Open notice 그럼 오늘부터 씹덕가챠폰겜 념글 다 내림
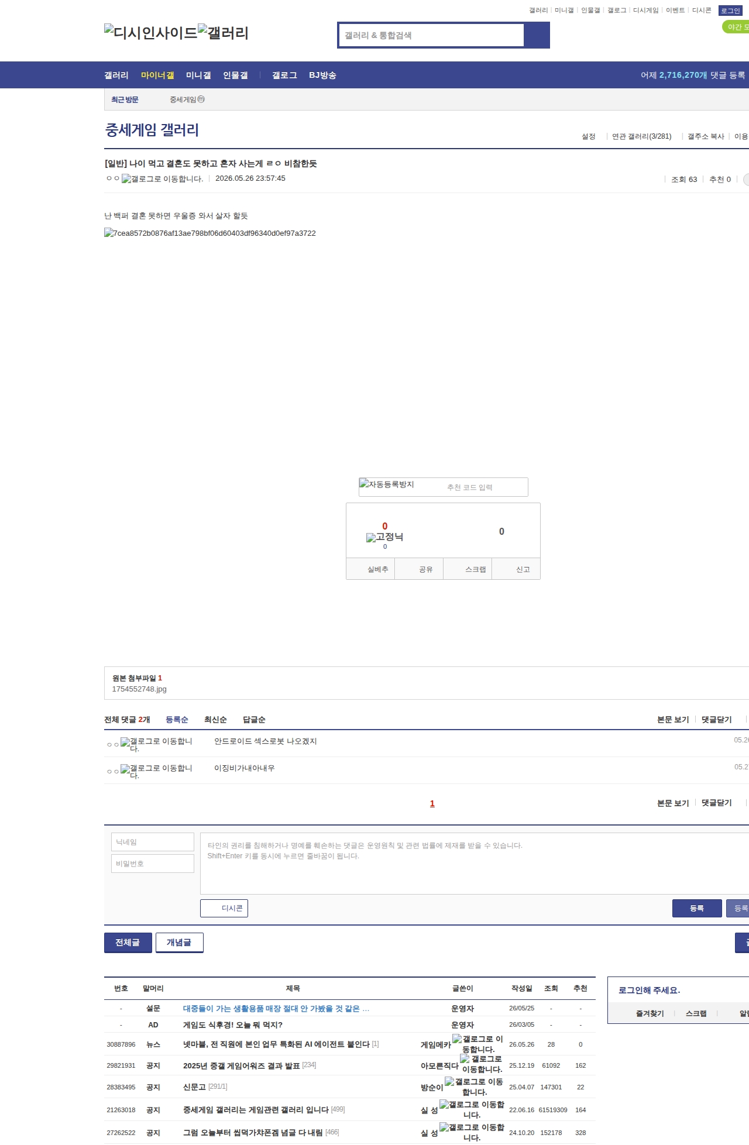The height and width of the screenshot is (1145, 749). tap(253, 1133)
